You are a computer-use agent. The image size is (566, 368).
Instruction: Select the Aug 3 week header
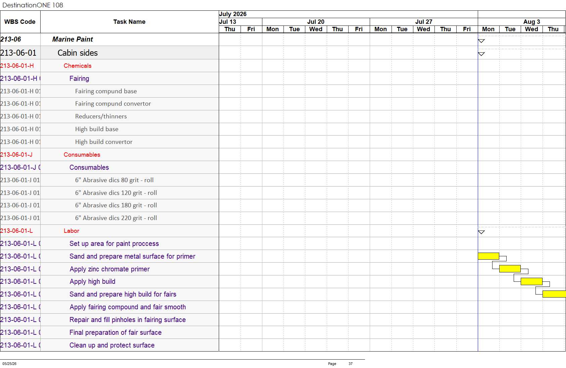pos(531,22)
